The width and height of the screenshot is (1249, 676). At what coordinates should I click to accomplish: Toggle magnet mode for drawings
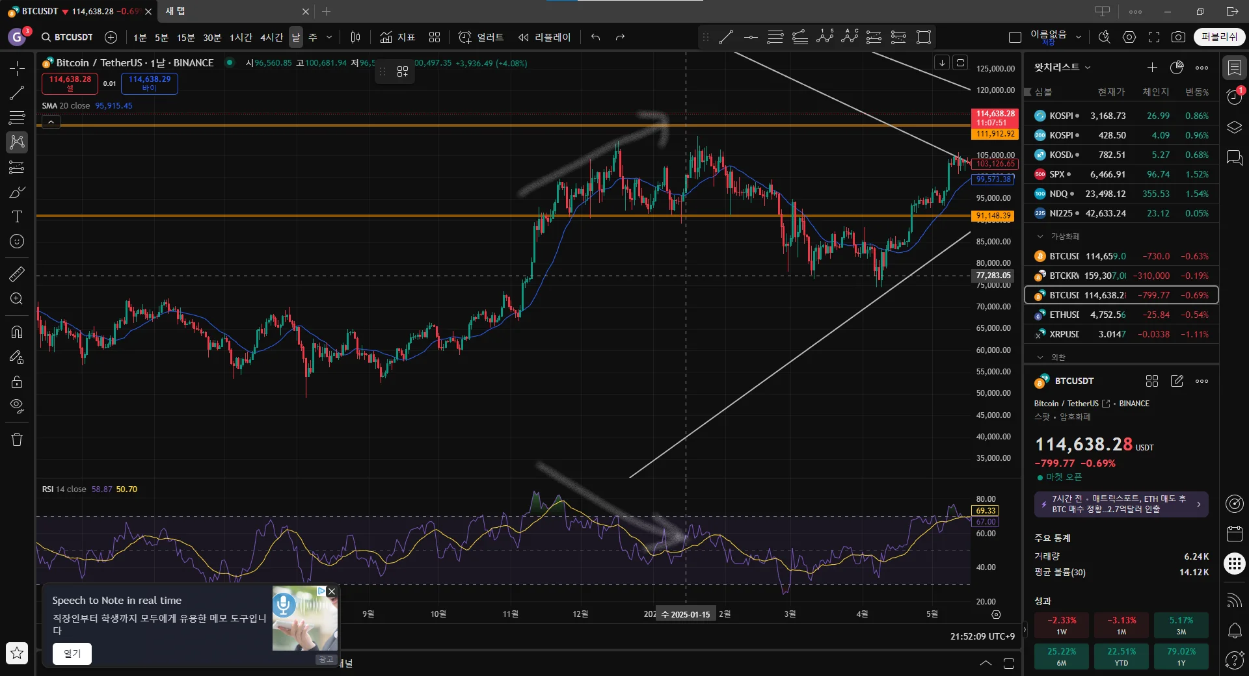click(17, 332)
